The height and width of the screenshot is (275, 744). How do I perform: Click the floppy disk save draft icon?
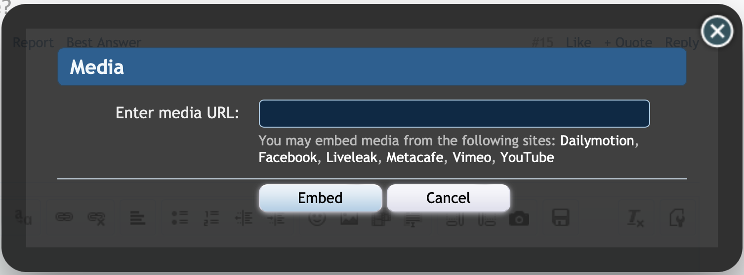(x=561, y=217)
